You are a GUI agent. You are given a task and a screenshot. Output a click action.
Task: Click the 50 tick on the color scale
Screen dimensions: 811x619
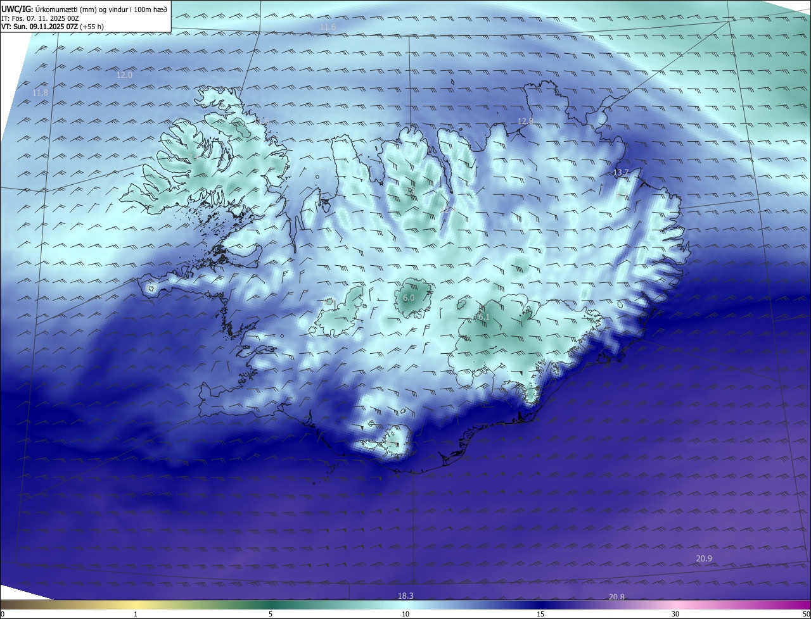click(806, 614)
